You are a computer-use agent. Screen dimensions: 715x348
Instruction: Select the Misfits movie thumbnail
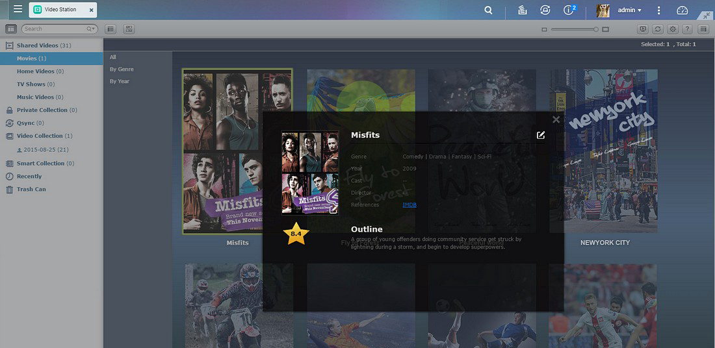point(237,151)
